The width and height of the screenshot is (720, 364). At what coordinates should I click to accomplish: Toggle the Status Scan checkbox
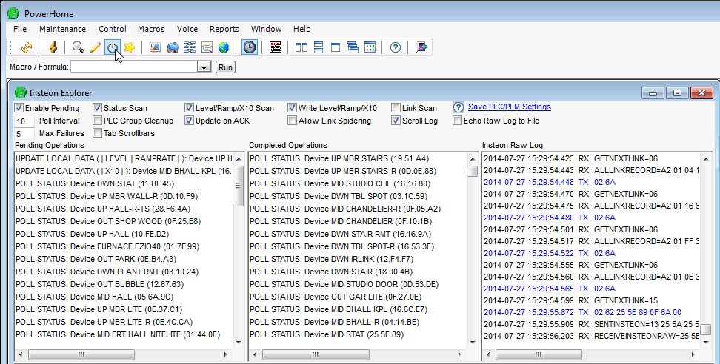point(97,108)
